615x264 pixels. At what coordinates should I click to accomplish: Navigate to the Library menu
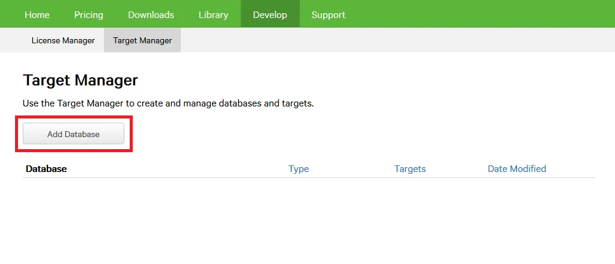coord(213,14)
